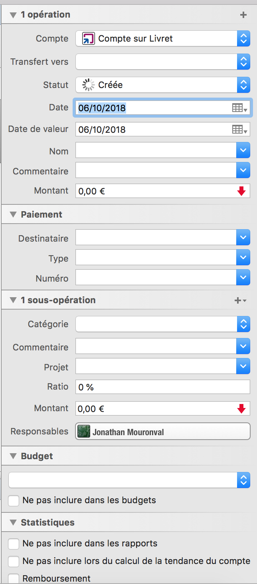Screen dimensions: 257x584
Task: Open the Transfert vers dropdown
Action: point(163,62)
